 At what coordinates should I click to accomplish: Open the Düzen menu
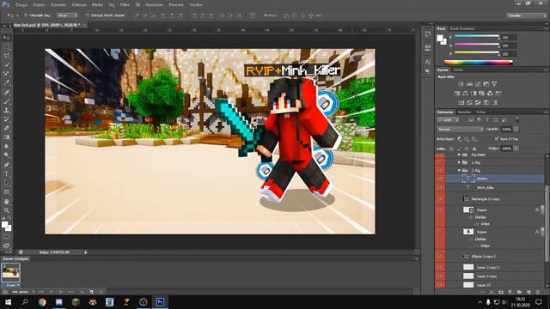(39, 5)
